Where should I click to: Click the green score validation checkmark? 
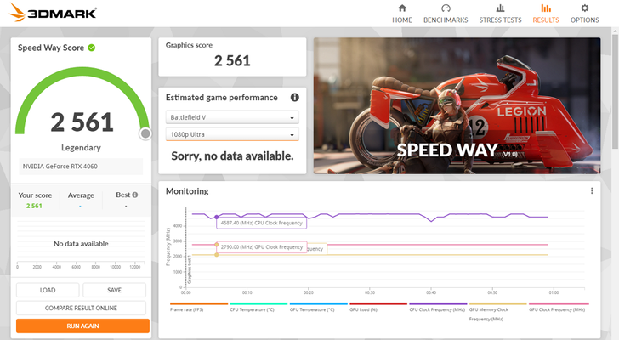[x=92, y=48]
